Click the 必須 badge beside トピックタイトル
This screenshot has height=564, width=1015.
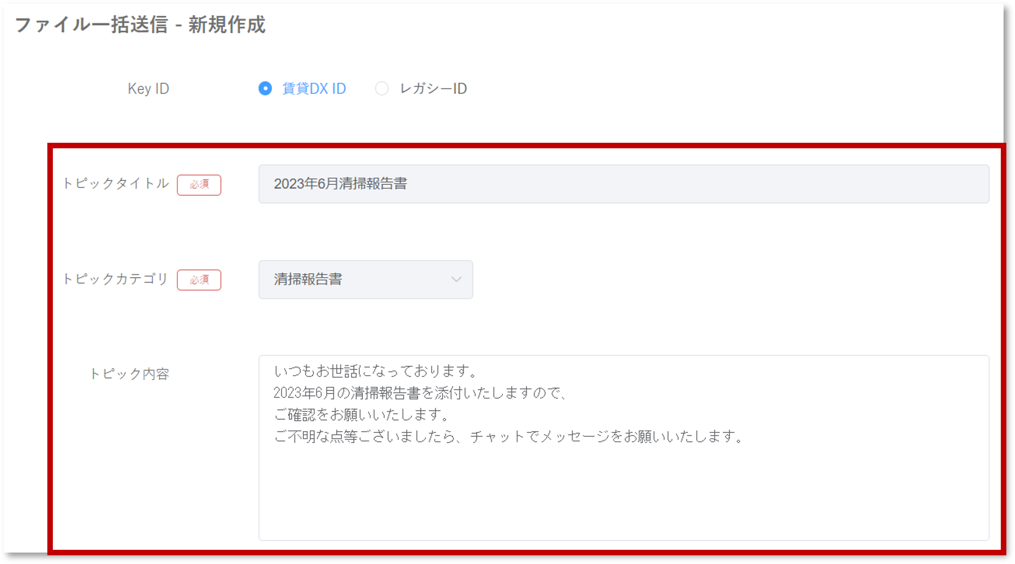click(x=199, y=184)
